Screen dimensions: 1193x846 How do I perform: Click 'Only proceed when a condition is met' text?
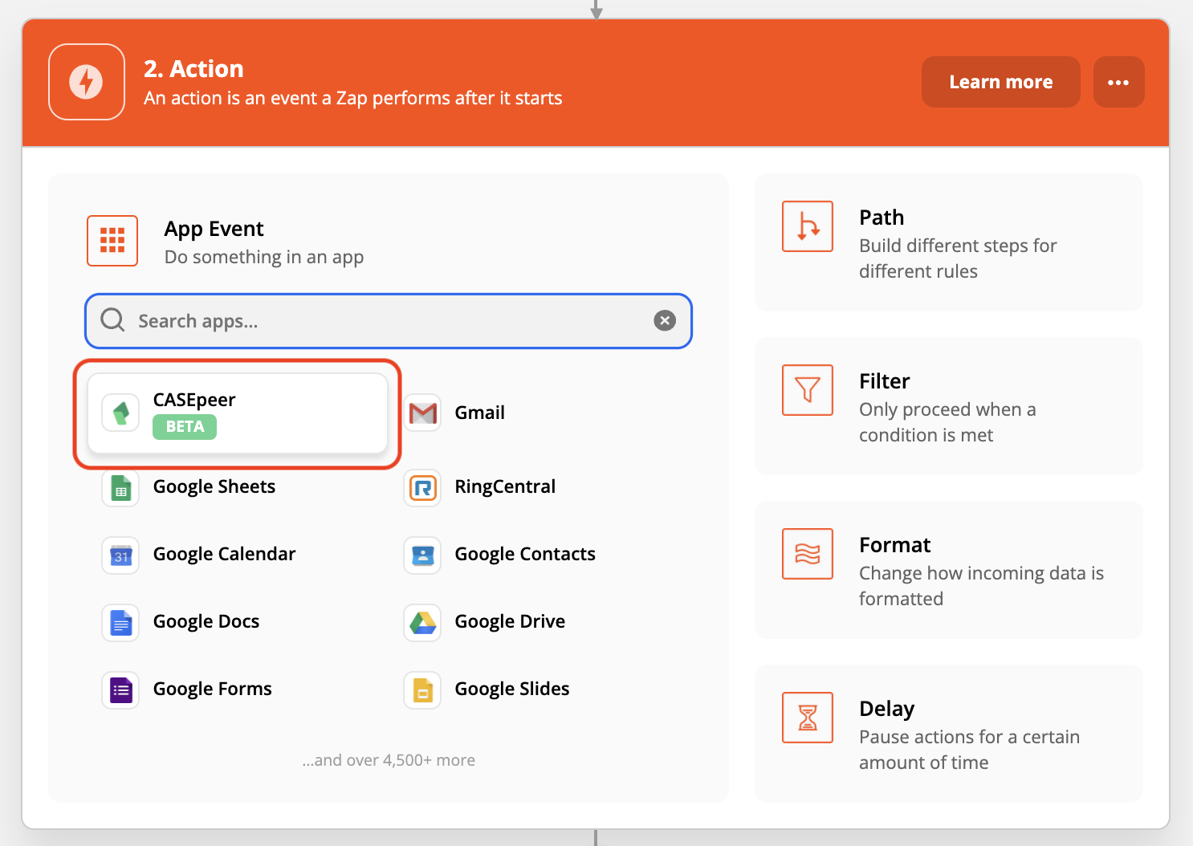point(947,422)
